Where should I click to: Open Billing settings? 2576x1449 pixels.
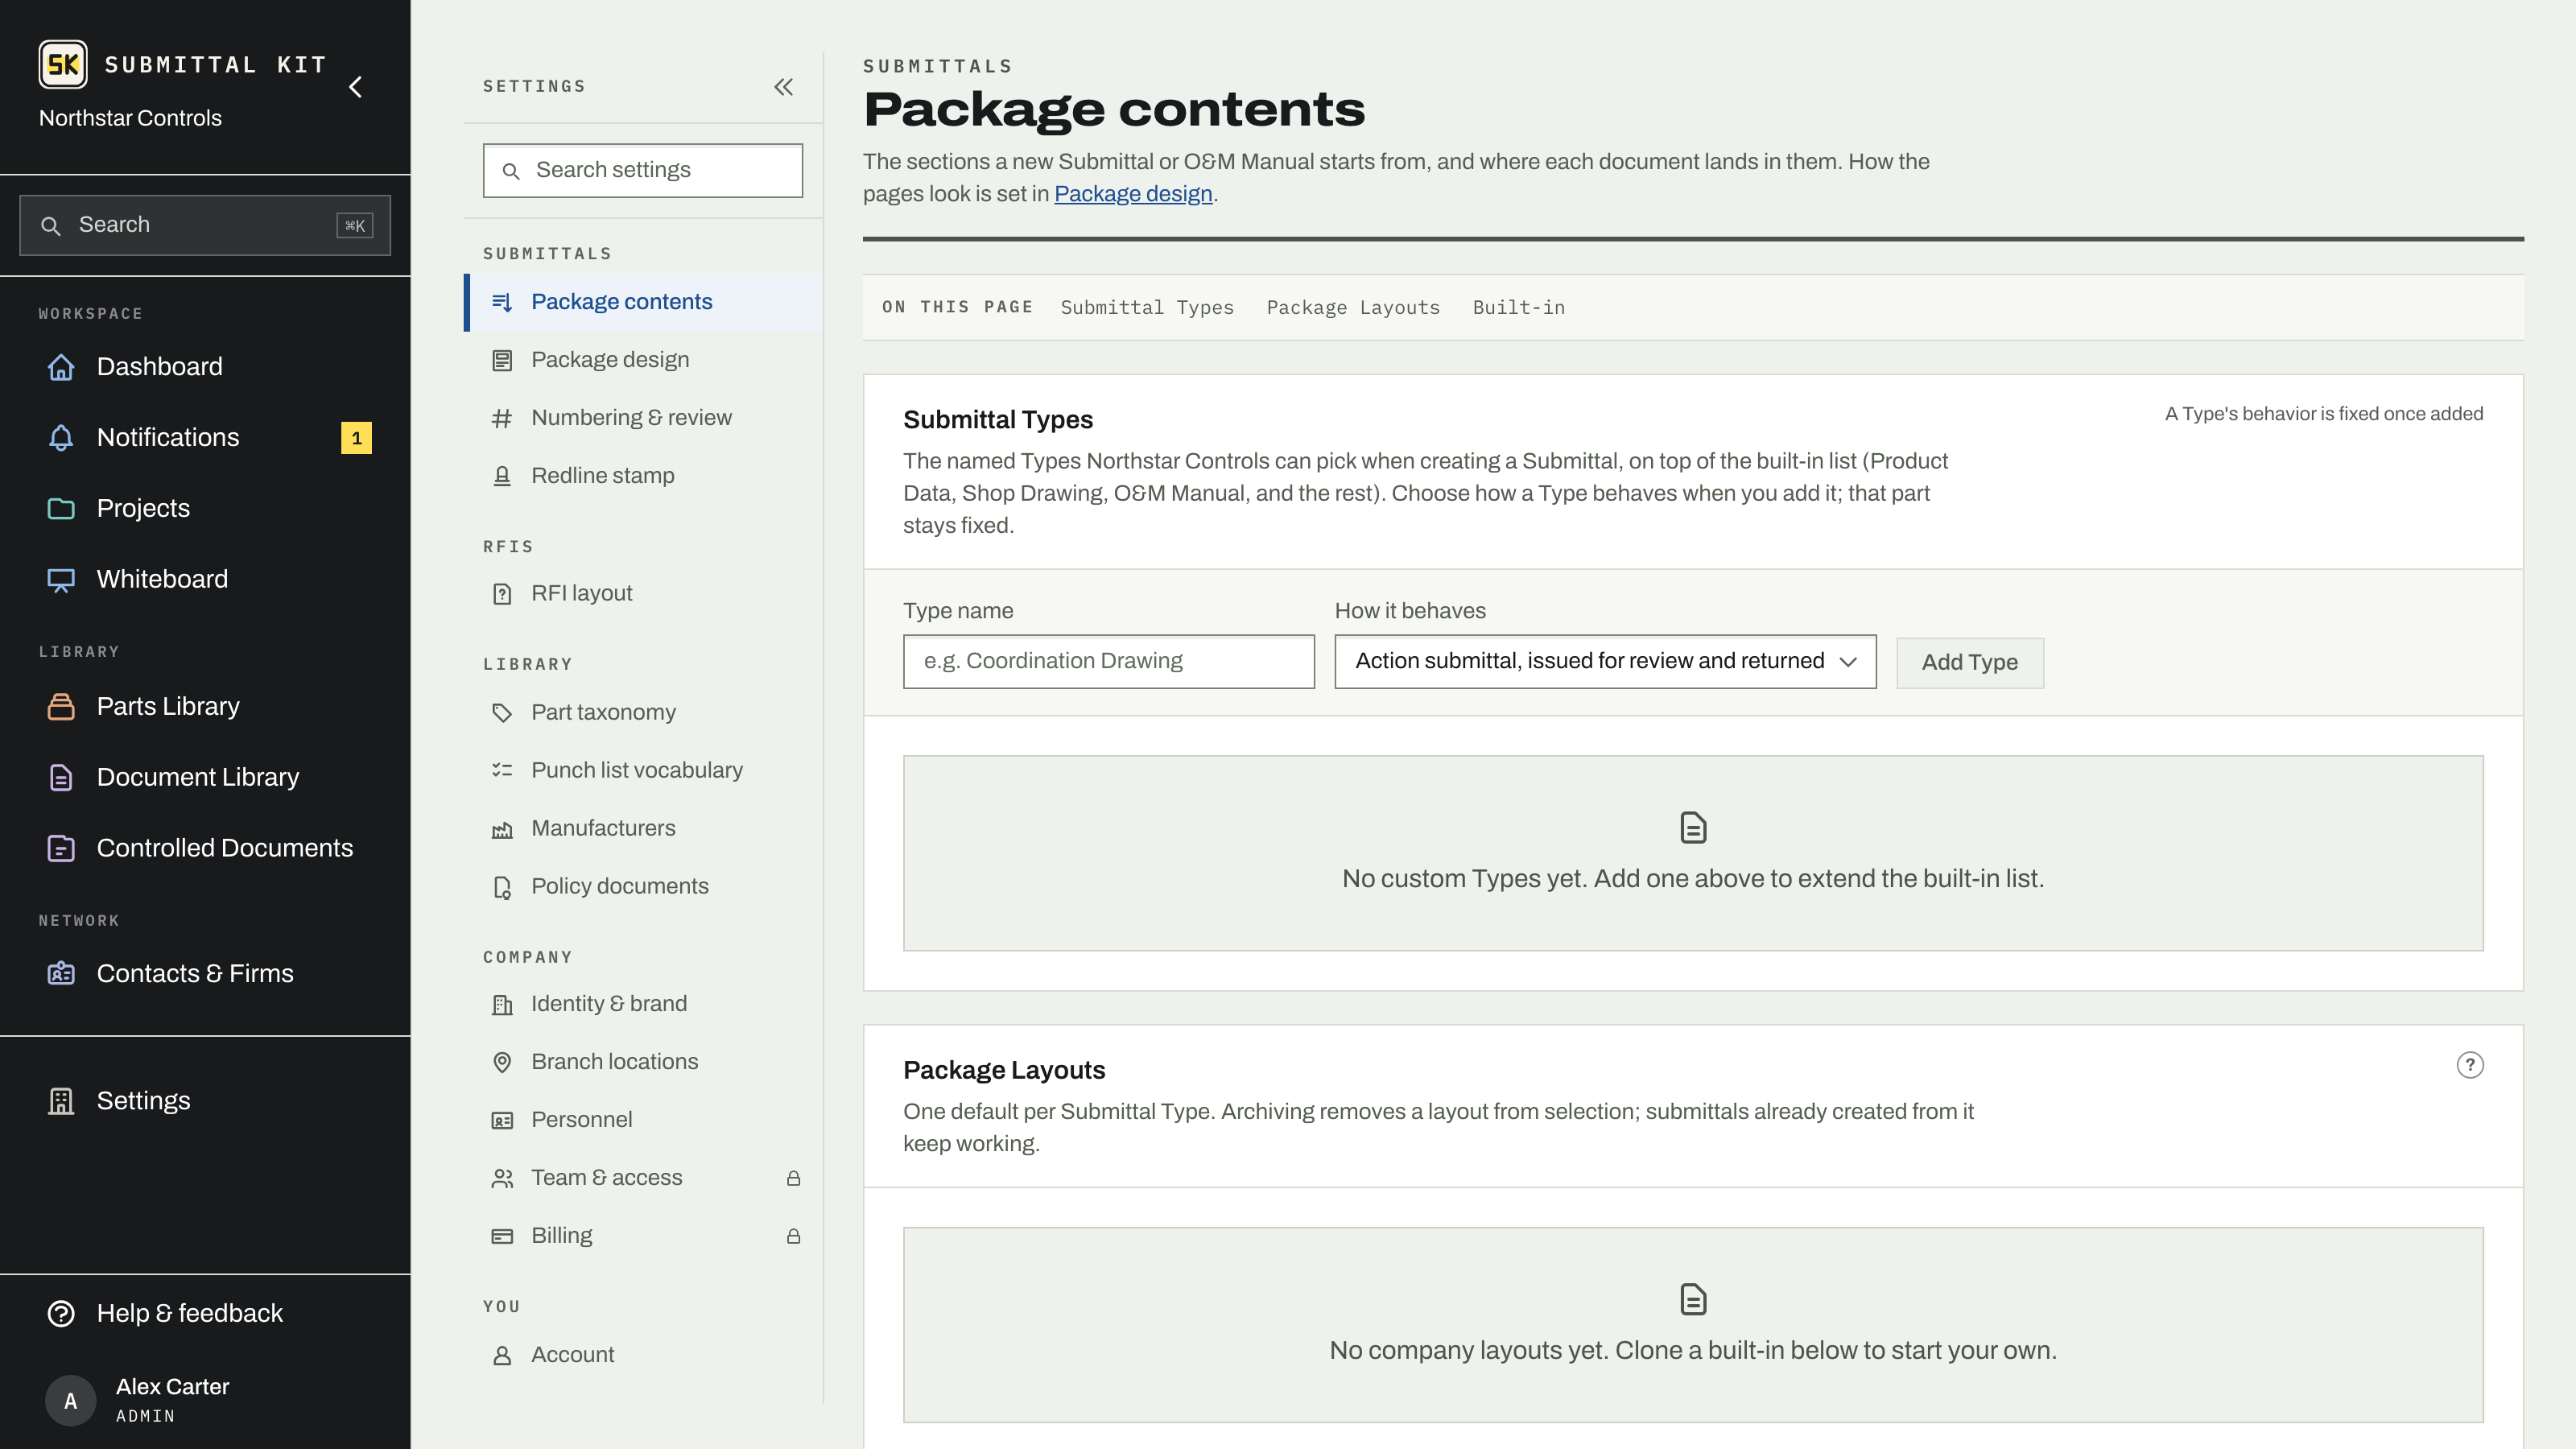click(x=643, y=1236)
